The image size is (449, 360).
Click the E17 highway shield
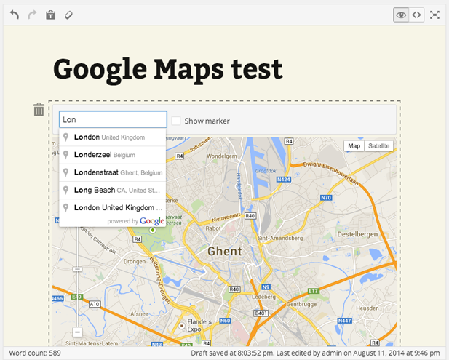click(313, 291)
